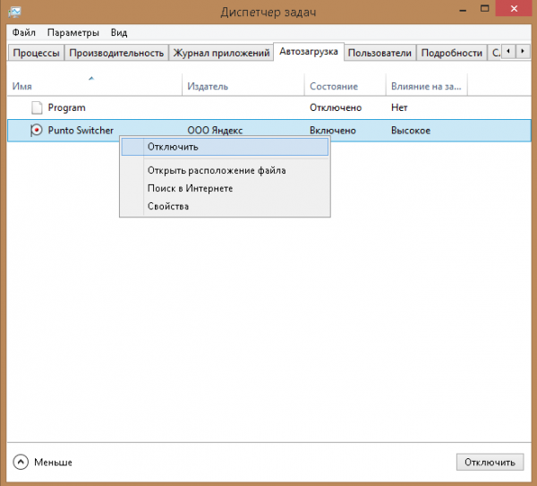Viewport: 537px width, 486px height.
Task: Switch to the Журнал приложений tab
Action: pos(221,53)
